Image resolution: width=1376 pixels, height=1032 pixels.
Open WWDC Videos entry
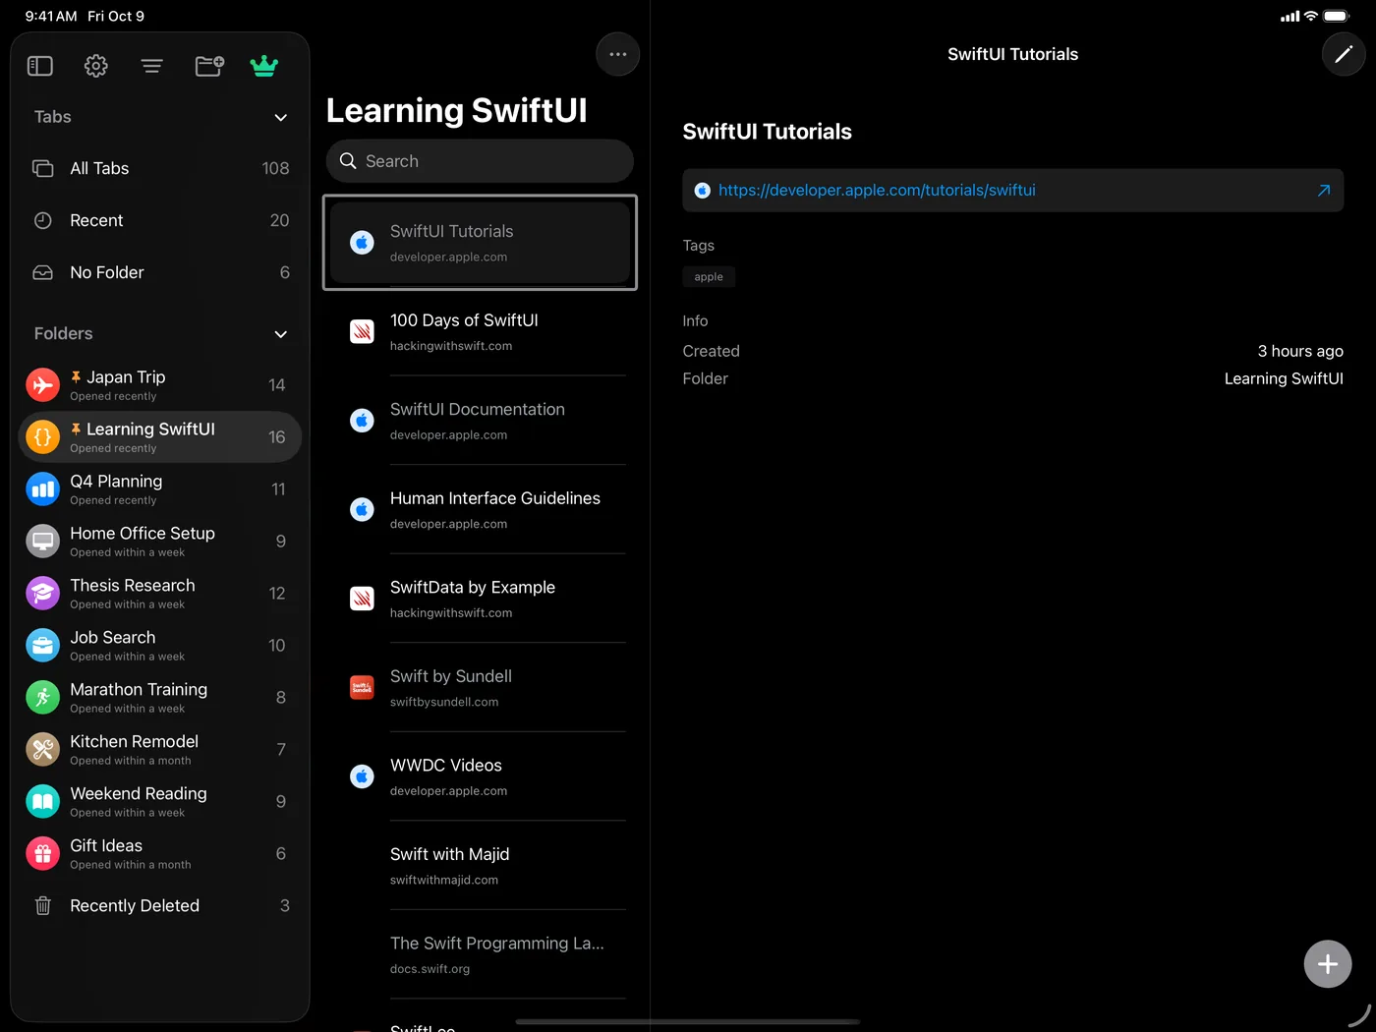coord(480,776)
